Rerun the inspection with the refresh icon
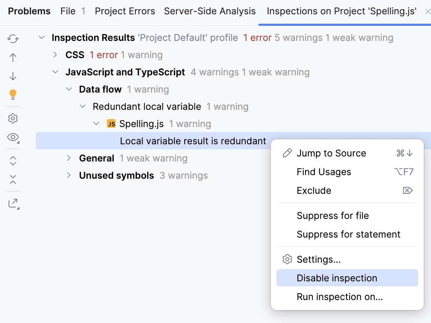 [13, 39]
